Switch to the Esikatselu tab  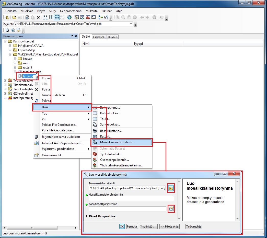[x=99, y=37]
